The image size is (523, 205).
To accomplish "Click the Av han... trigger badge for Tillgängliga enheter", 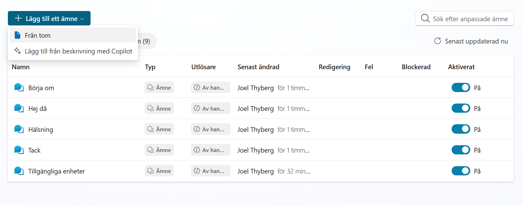I will pyautogui.click(x=211, y=171).
